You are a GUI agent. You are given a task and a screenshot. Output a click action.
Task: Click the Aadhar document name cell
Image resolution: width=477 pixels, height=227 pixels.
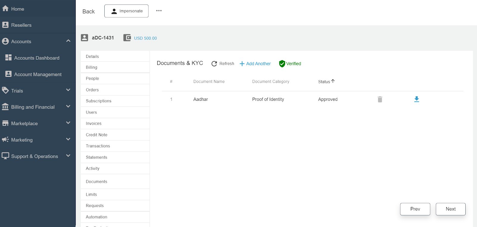(201, 99)
